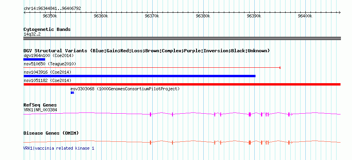The width and height of the screenshot is (352, 160).
Task: Click the 96370k ruler position
Action: coord(152,16)
